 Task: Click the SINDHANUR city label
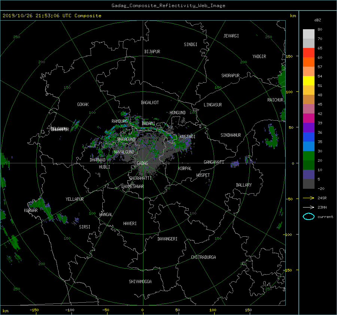(x=231, y=135)
